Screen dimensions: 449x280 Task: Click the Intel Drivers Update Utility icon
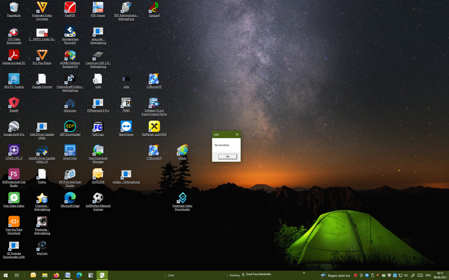click(x=42, y=131)
